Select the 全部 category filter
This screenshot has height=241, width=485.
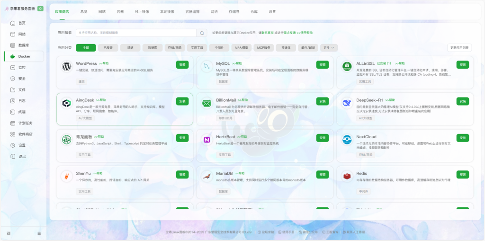86,48
